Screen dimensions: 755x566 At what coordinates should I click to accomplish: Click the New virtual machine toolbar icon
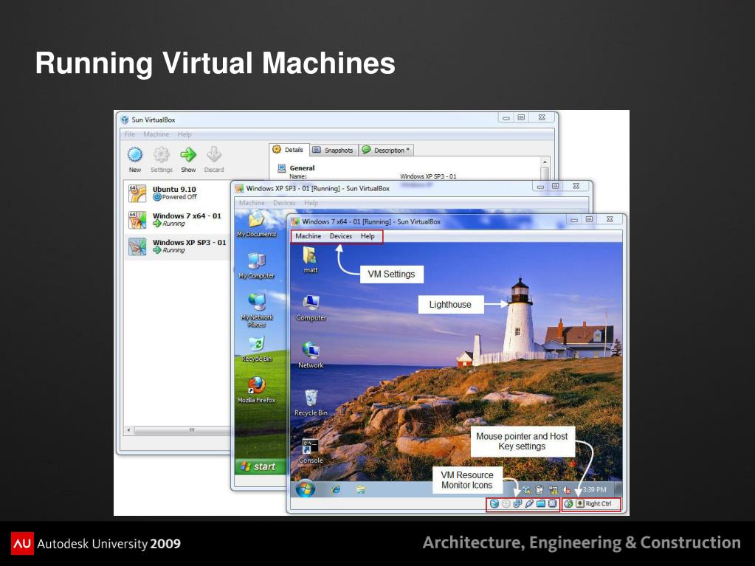[x=135, y=160]
